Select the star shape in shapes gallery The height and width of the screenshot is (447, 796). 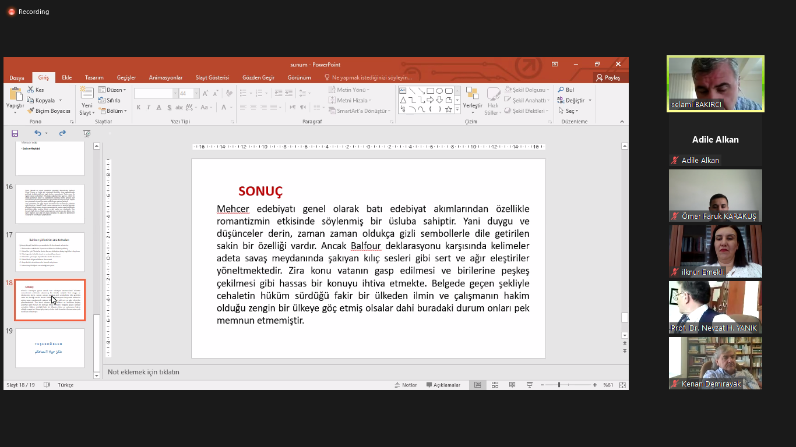point(448,109)
